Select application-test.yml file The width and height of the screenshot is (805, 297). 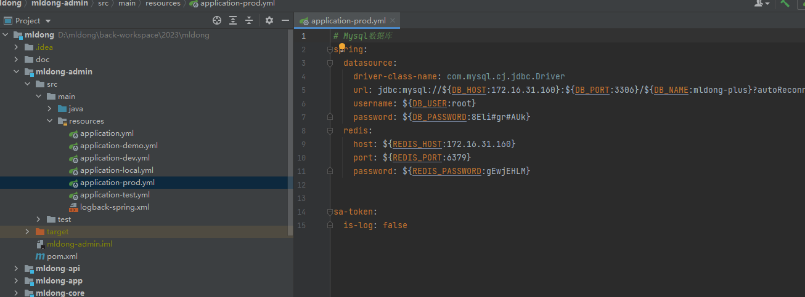[x=115, y=195]
